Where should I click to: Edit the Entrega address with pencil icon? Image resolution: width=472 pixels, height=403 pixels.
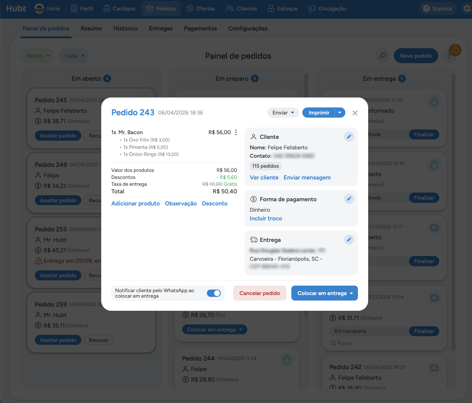[x=349, y=239]
